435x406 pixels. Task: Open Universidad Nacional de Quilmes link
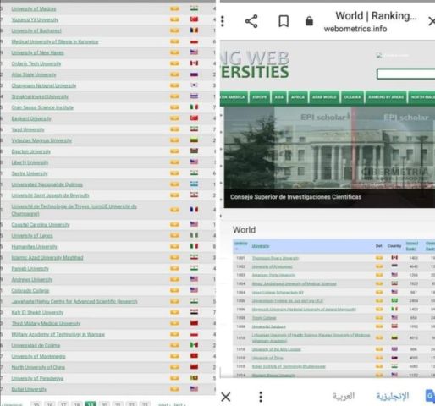click(x=47, y=184)
